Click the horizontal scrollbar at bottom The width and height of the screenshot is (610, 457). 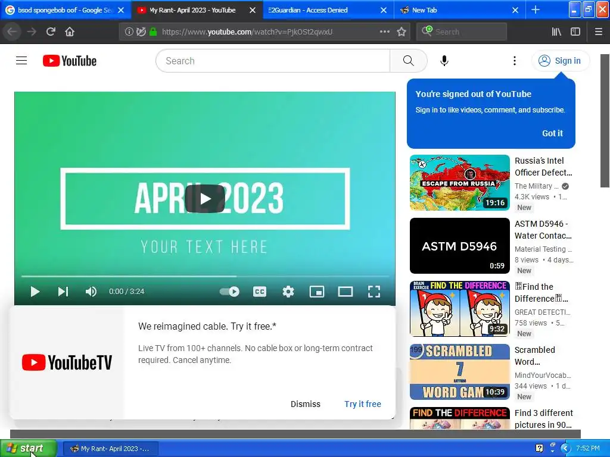[295, 434]
